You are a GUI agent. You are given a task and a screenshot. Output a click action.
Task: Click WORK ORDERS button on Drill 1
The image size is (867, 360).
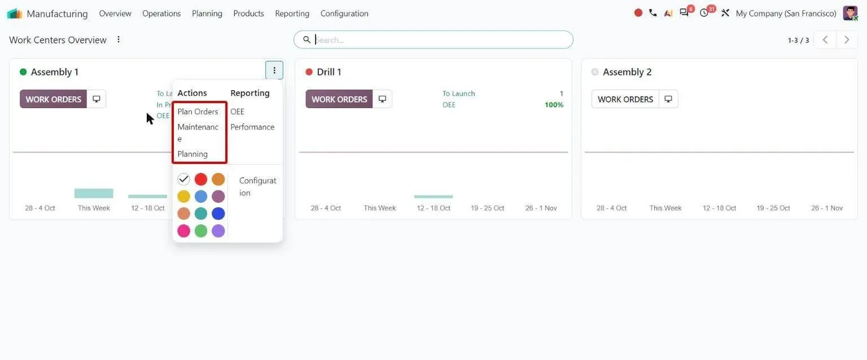tap(339, 99)
